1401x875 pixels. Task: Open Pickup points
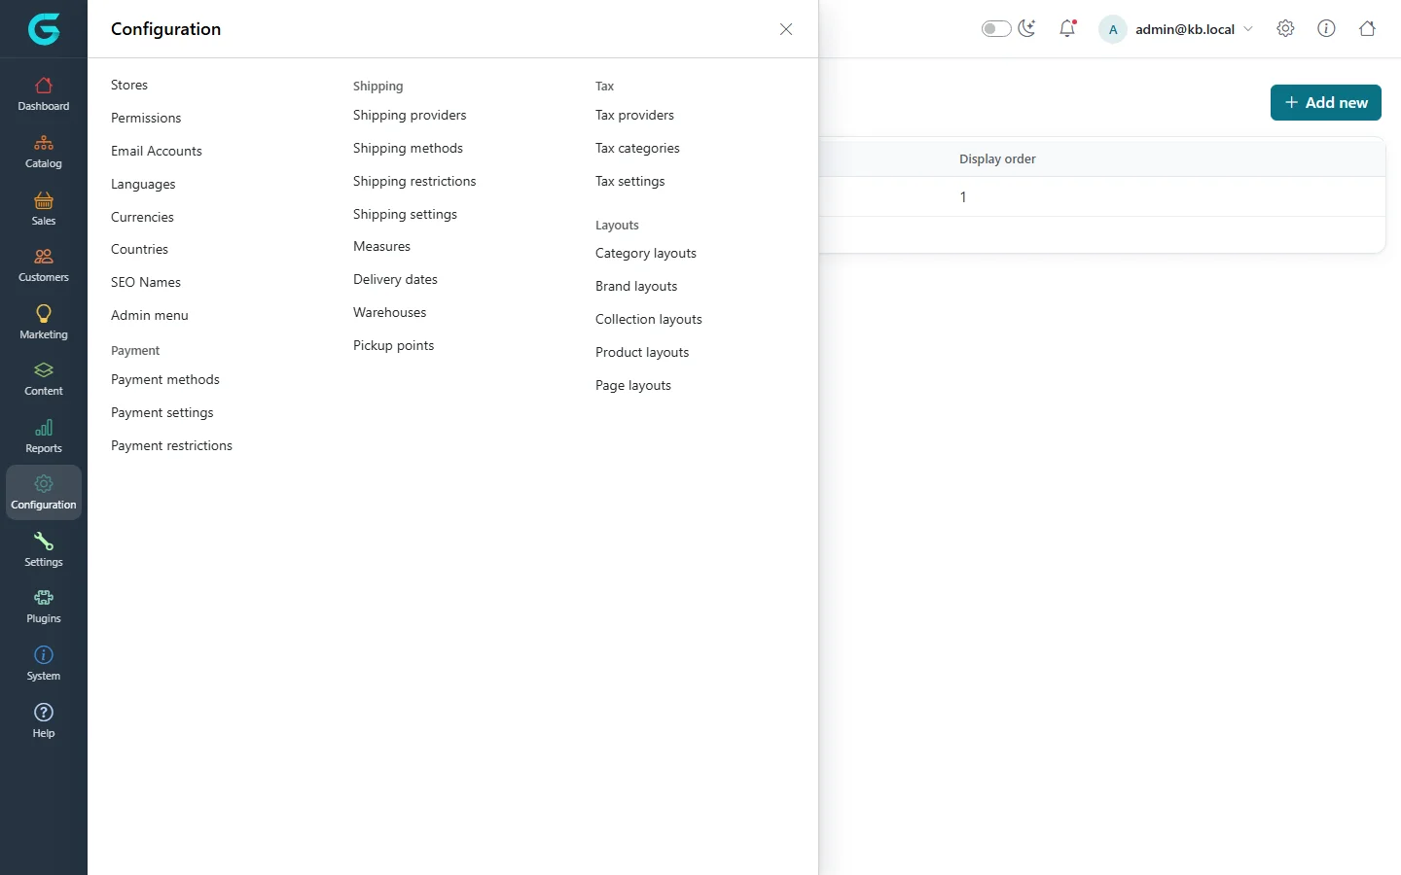point(393,345)
